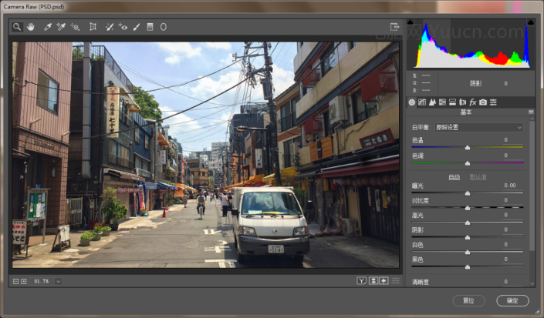This screenshot has height=318, width=544.
Task: Switch to the Tone Curve tab
Action: pyautogui.click(x=422, y=102)
